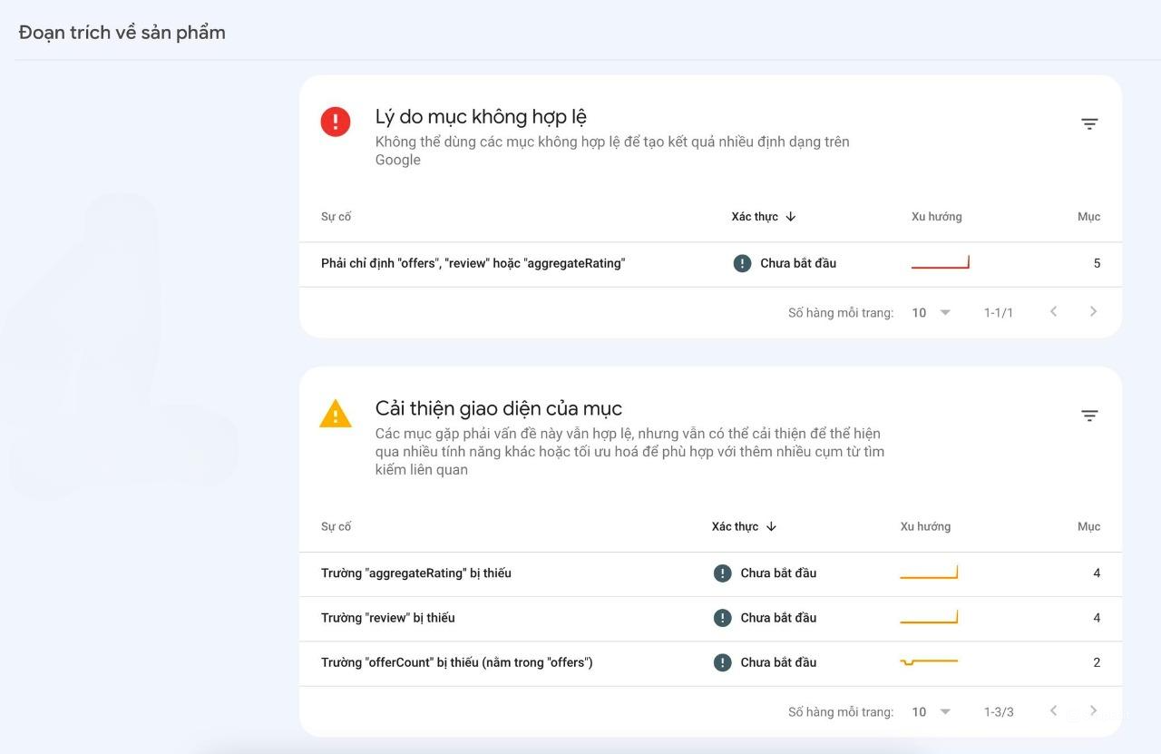Click item count 5 in invalid items table
1161x754 pixels.
pyautogui.click(x=1097, y=263)
